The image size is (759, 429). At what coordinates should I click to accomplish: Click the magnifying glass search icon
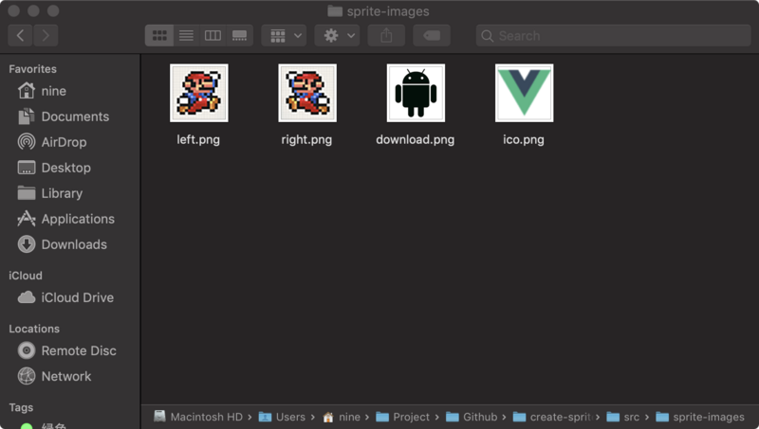(x=487, y=36)
